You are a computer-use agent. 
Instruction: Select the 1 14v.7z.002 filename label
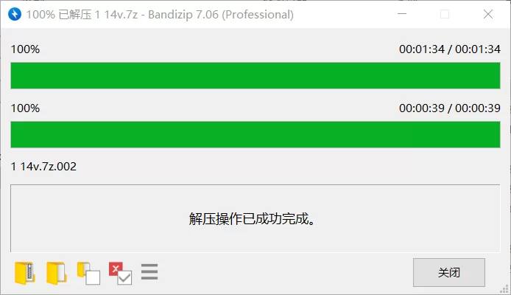click(43, 167)
